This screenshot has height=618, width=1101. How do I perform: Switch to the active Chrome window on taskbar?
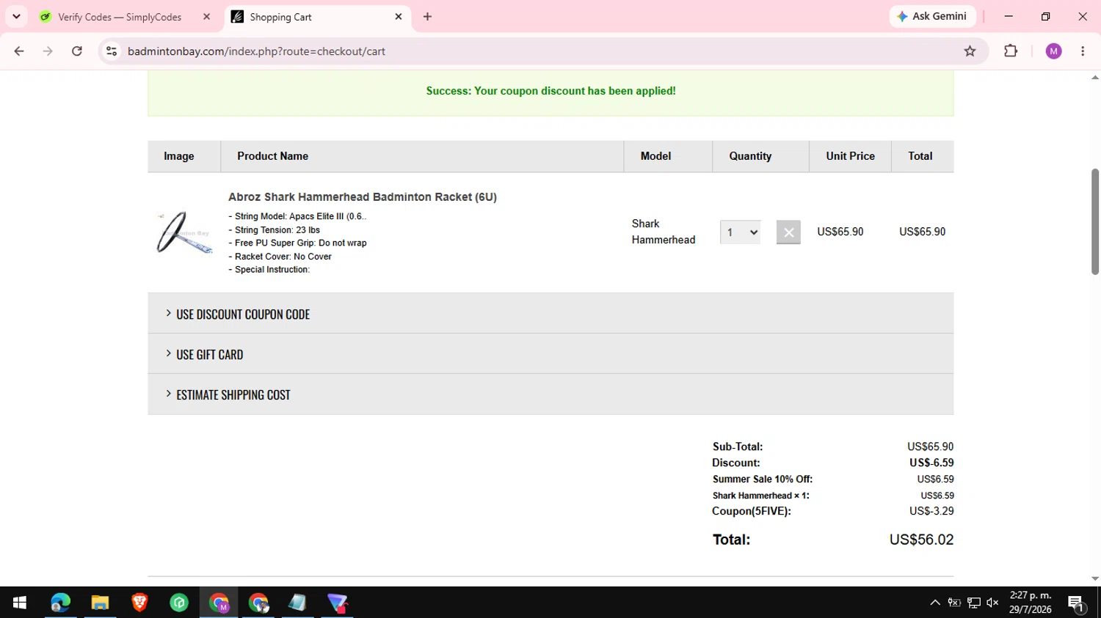pyautogui.click(x=219, y=603)
